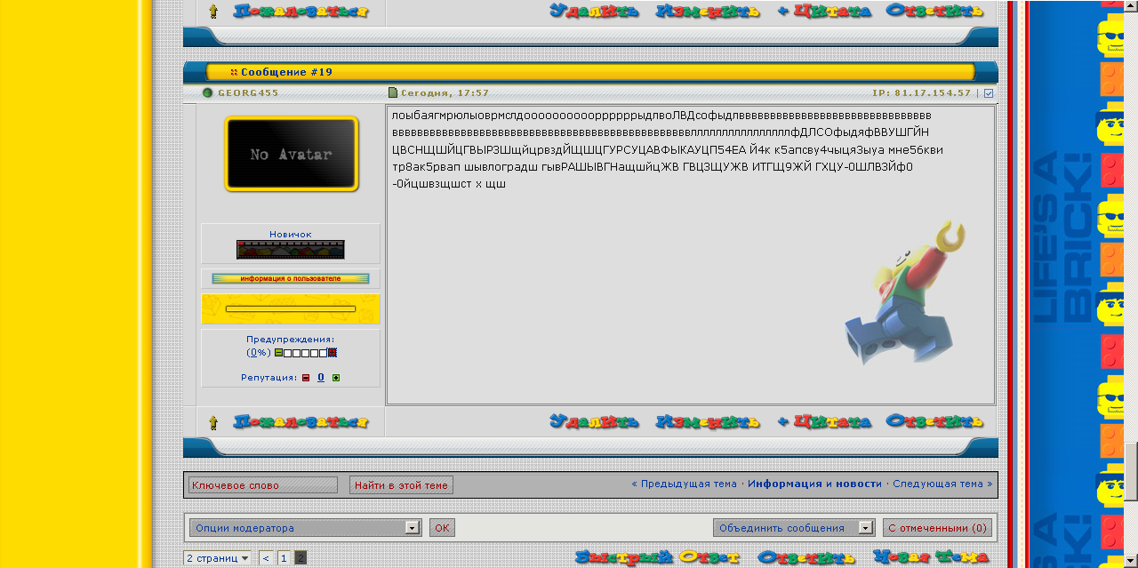Go to page 1 of the topic
Image resolution: width=1138 pixels, height=568 pixels.
[x=284, y=558]
